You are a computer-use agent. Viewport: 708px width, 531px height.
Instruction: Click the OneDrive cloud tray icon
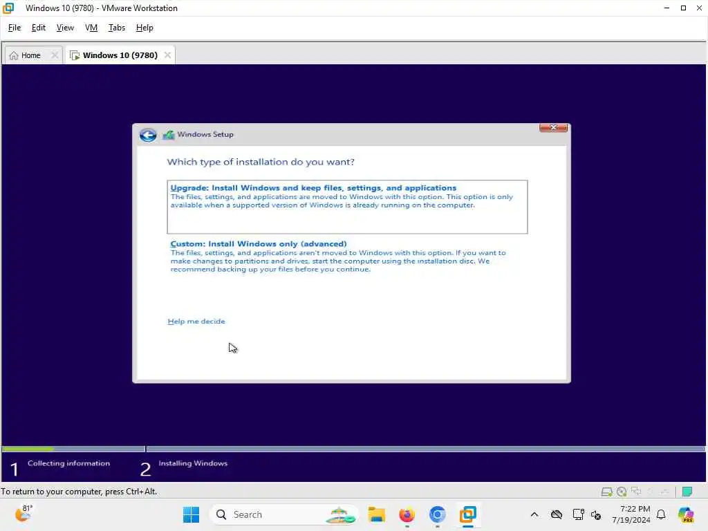click(557, 514)
